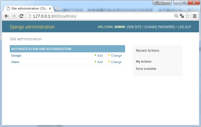Click the browser back arrow button
This screenshot has width=201, height=127.
pos(7,16)
